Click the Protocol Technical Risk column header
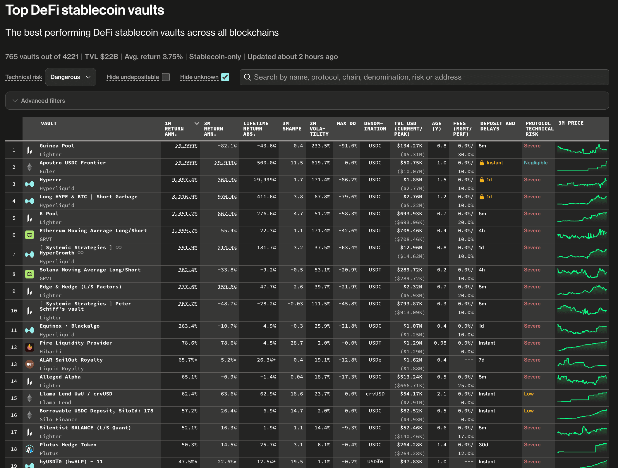Screen dimensions: 618x468 pyautogui.click(x=540, y=129)
